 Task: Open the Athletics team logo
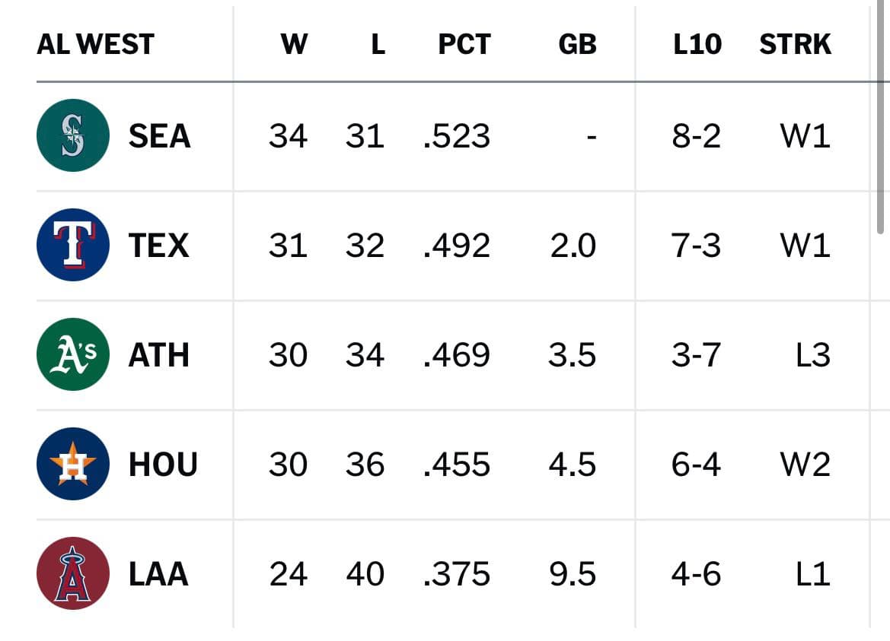[72, 354]
